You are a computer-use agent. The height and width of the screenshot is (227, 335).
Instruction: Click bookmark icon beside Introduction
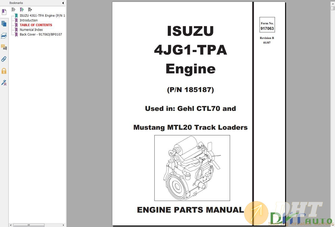pos(16,20)
